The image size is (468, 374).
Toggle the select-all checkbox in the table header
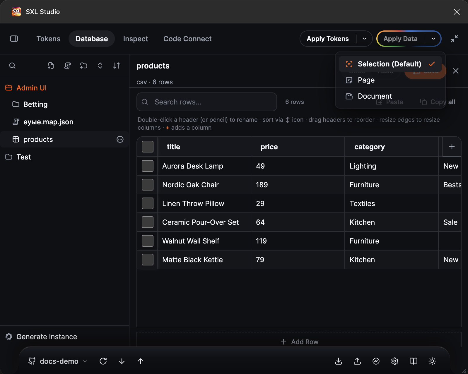148,147
